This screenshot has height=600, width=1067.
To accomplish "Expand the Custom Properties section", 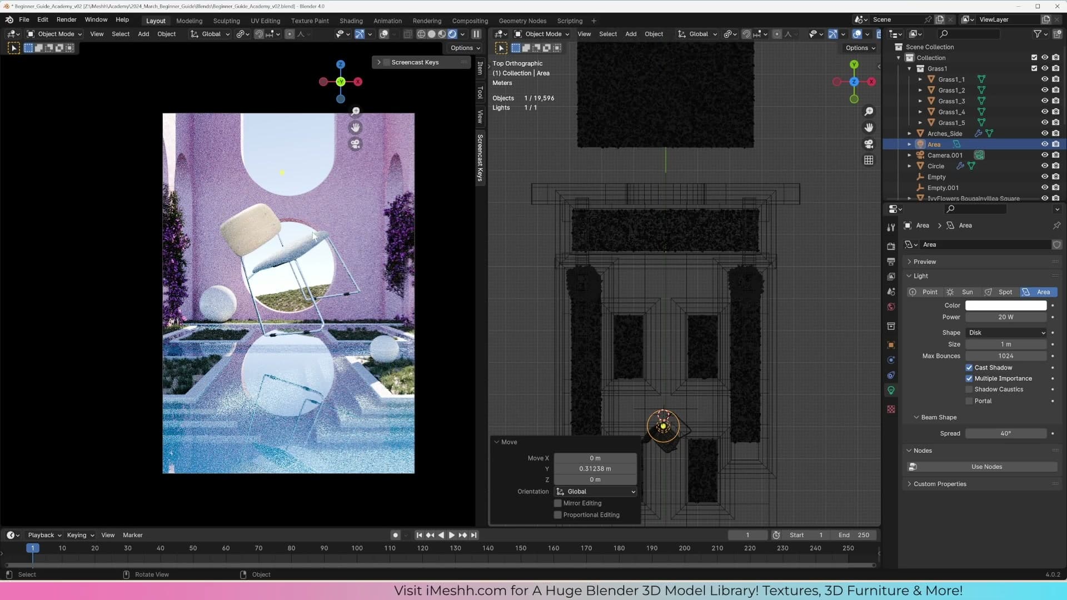I will click(x=909, y=484).
